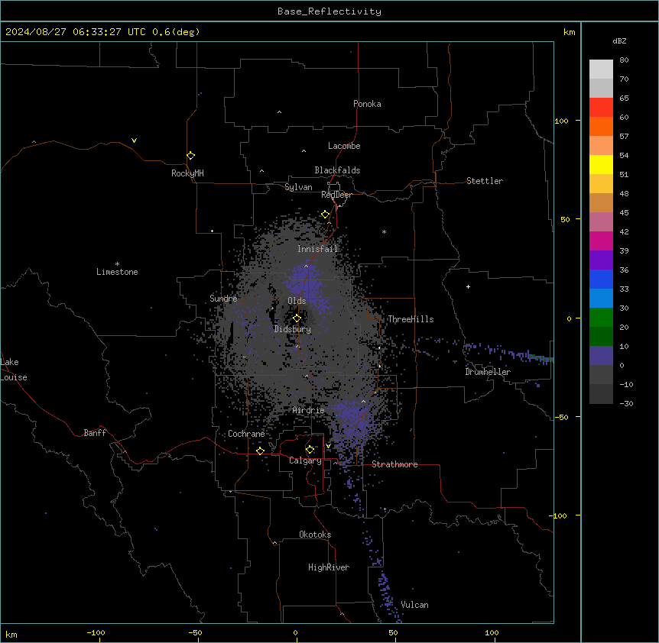Click the light gray 80 dBZ legend swatch
This screenshot has height=643, width=659.
pos(601,69)
